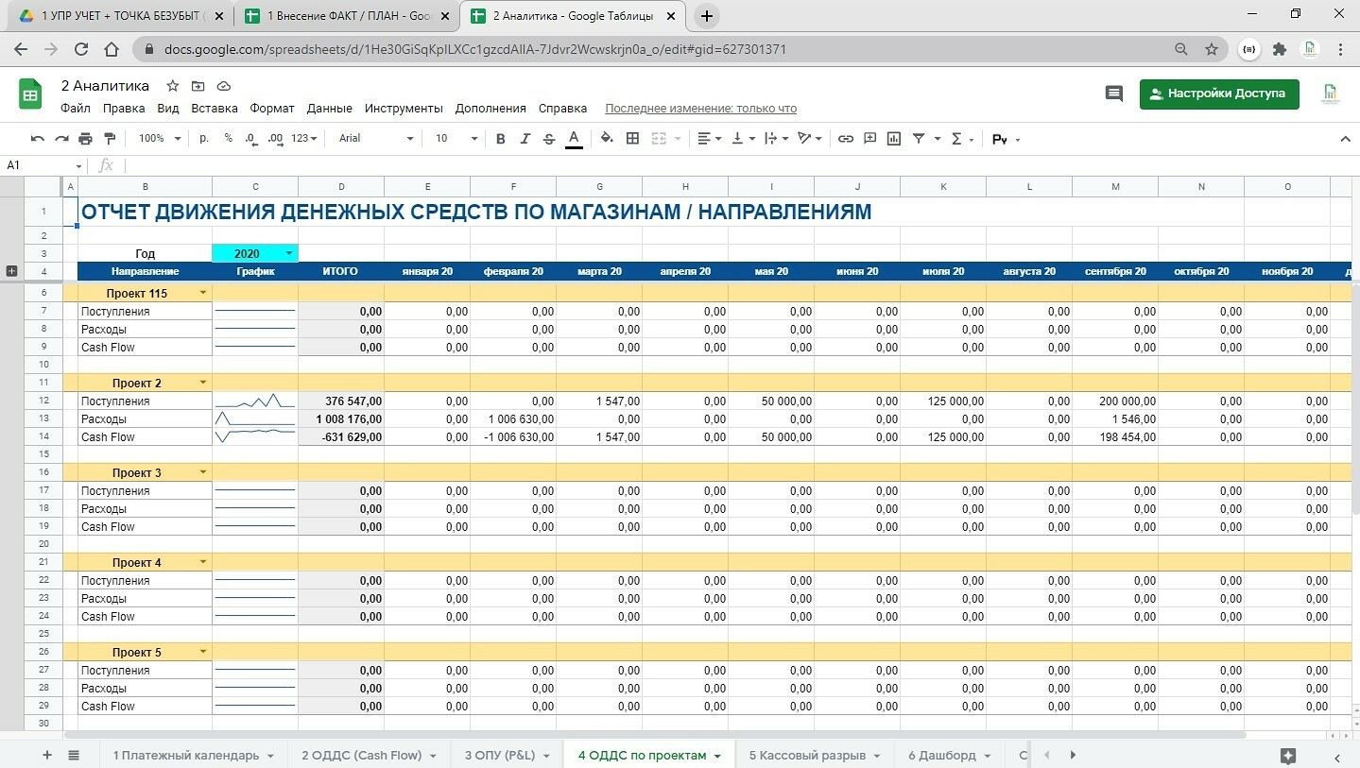The width and height of the screenshot is (1360, 768).
Task: Click the Настройки Доступа share button
Action: (1219, 94)
